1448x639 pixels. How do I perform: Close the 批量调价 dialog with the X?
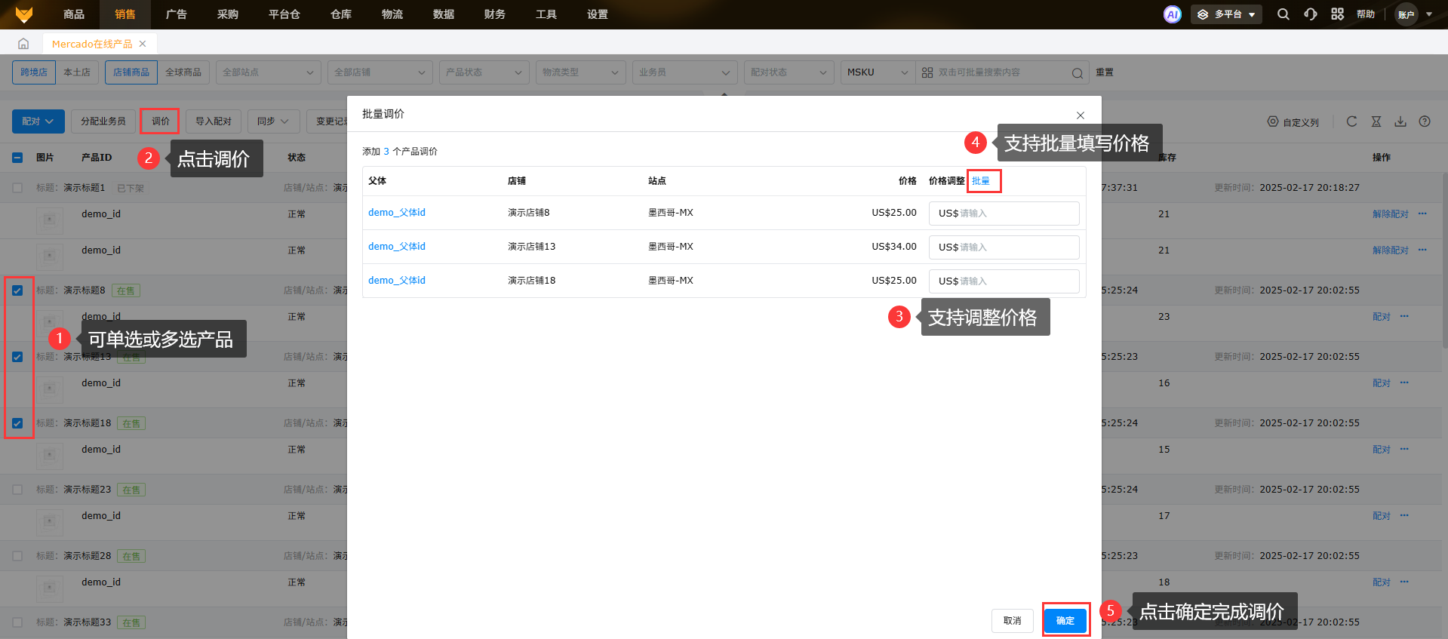click(1081, 115)
